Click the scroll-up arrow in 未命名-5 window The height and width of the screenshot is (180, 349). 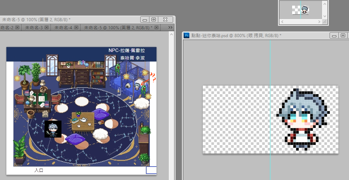[171, 34]
